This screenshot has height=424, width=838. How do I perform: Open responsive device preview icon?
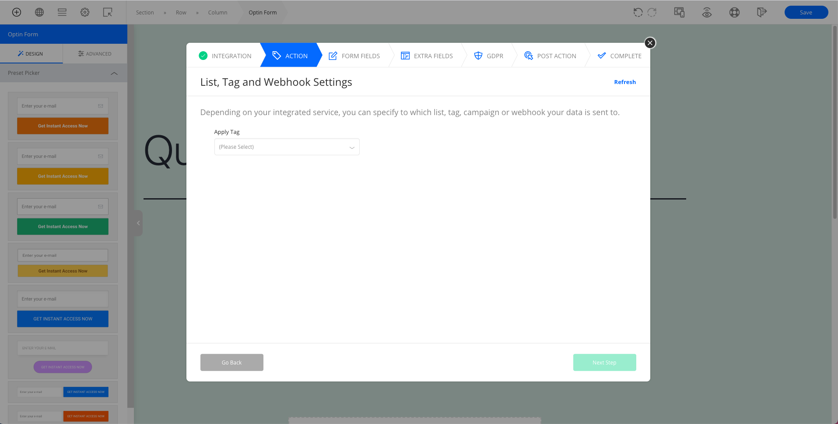click(679, 12)
